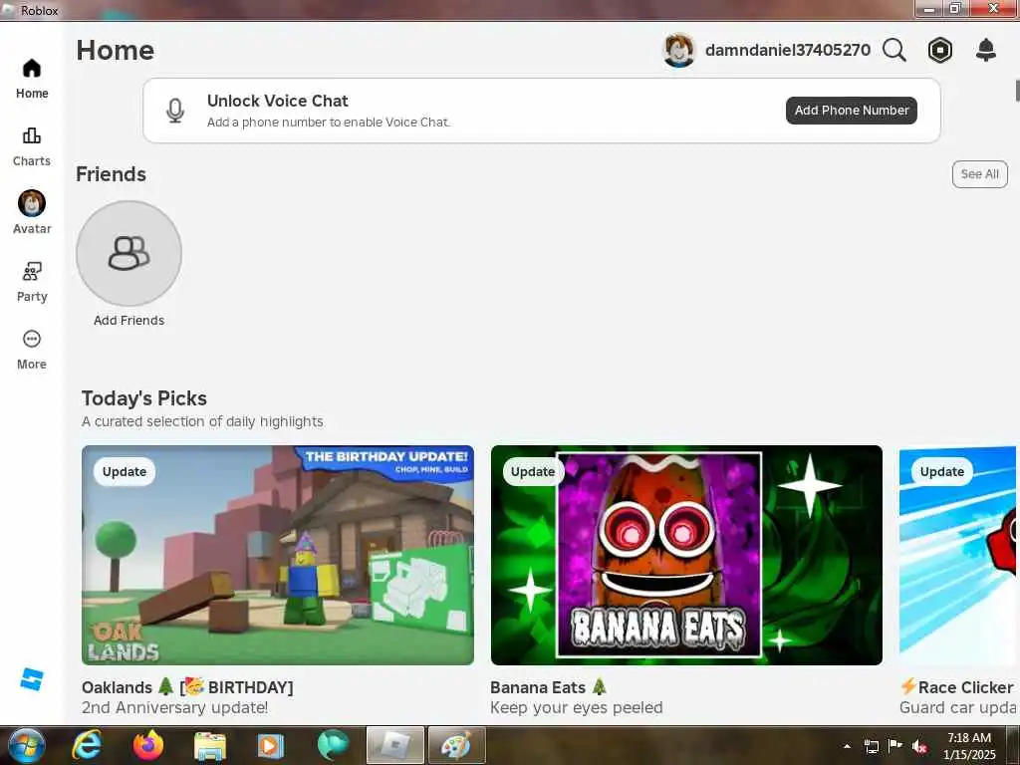Click the Action Center flag tray icon
Viewport: 1020px width, 765px height.
tap(895, 745)
